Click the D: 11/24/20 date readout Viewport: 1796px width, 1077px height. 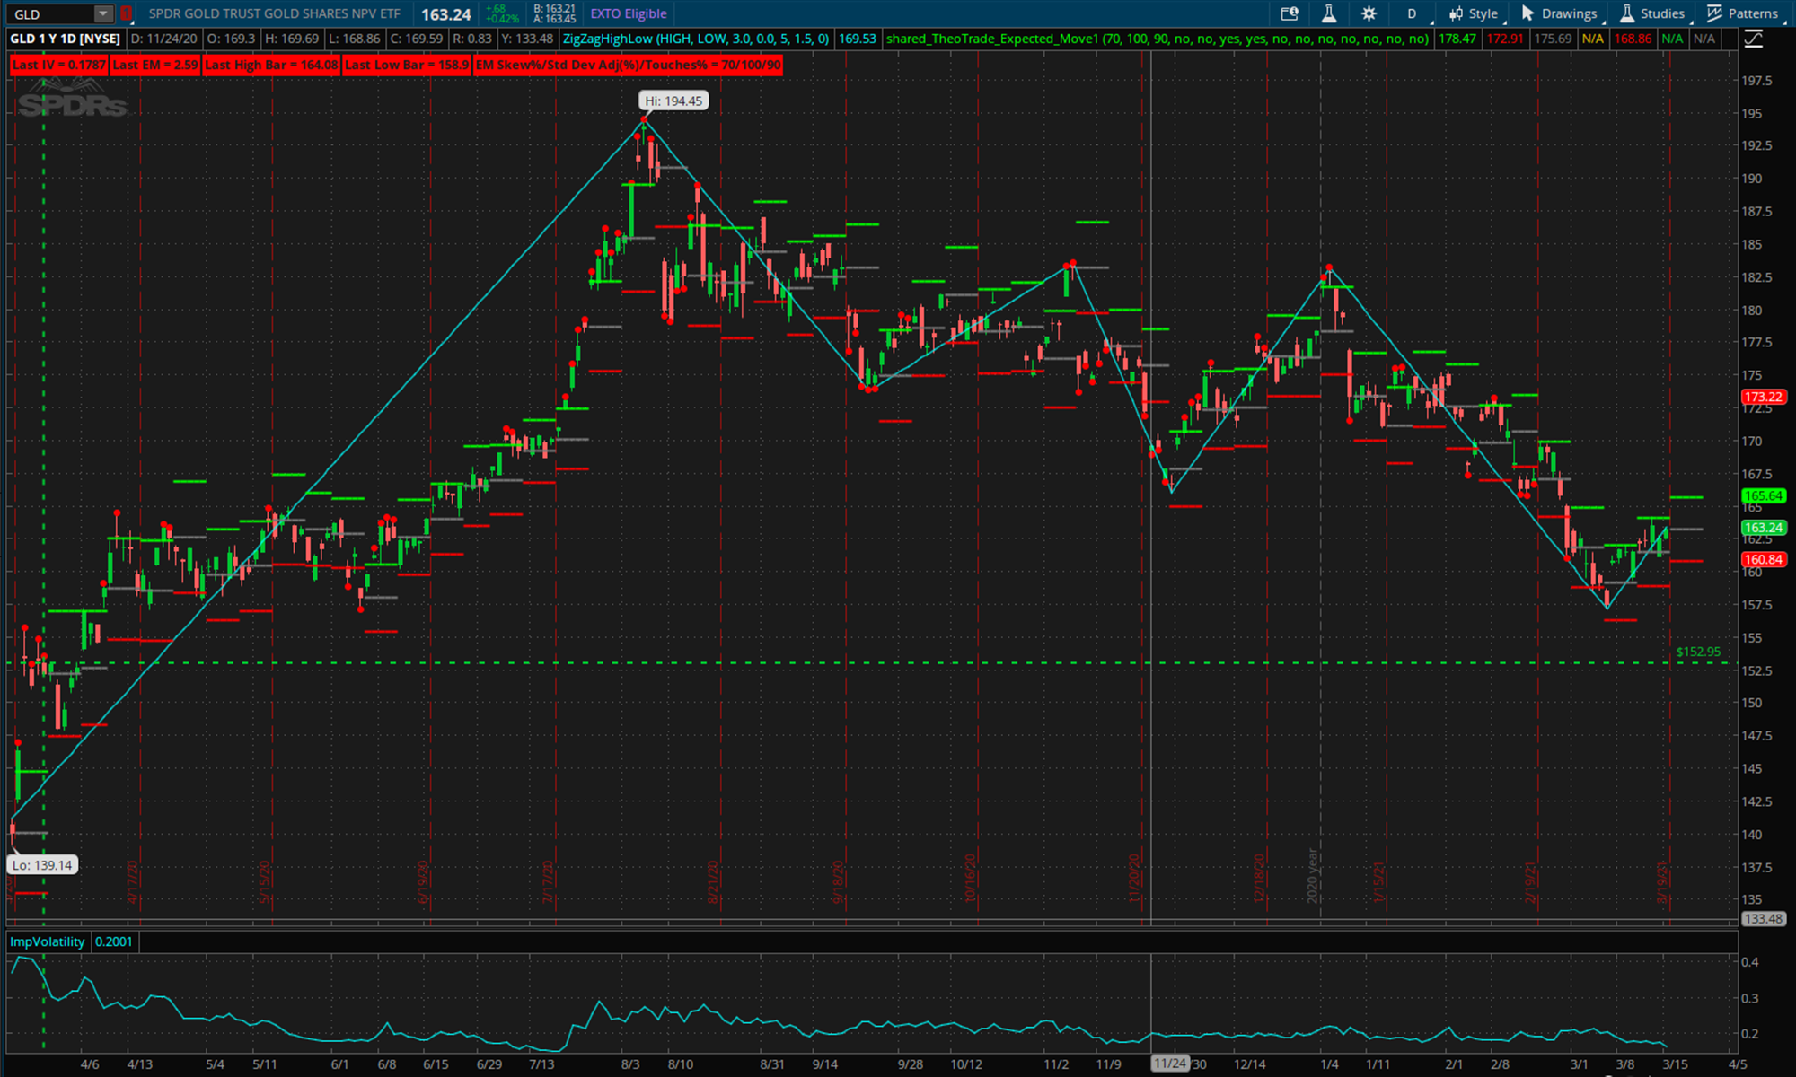click(x=163, y=39)
